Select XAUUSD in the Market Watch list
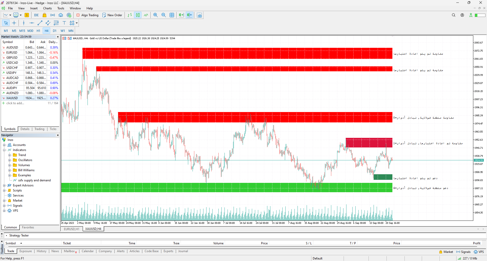 (x=12, y=98)
